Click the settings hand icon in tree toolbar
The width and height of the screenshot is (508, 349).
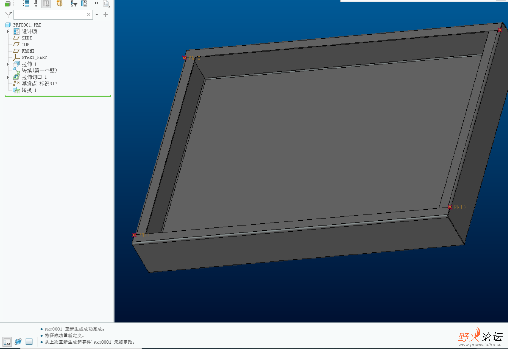(x=60, y=3)
